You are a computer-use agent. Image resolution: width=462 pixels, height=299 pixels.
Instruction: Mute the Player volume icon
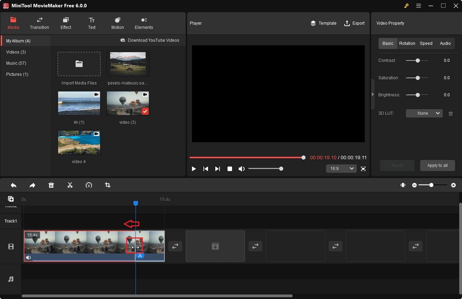241,169
